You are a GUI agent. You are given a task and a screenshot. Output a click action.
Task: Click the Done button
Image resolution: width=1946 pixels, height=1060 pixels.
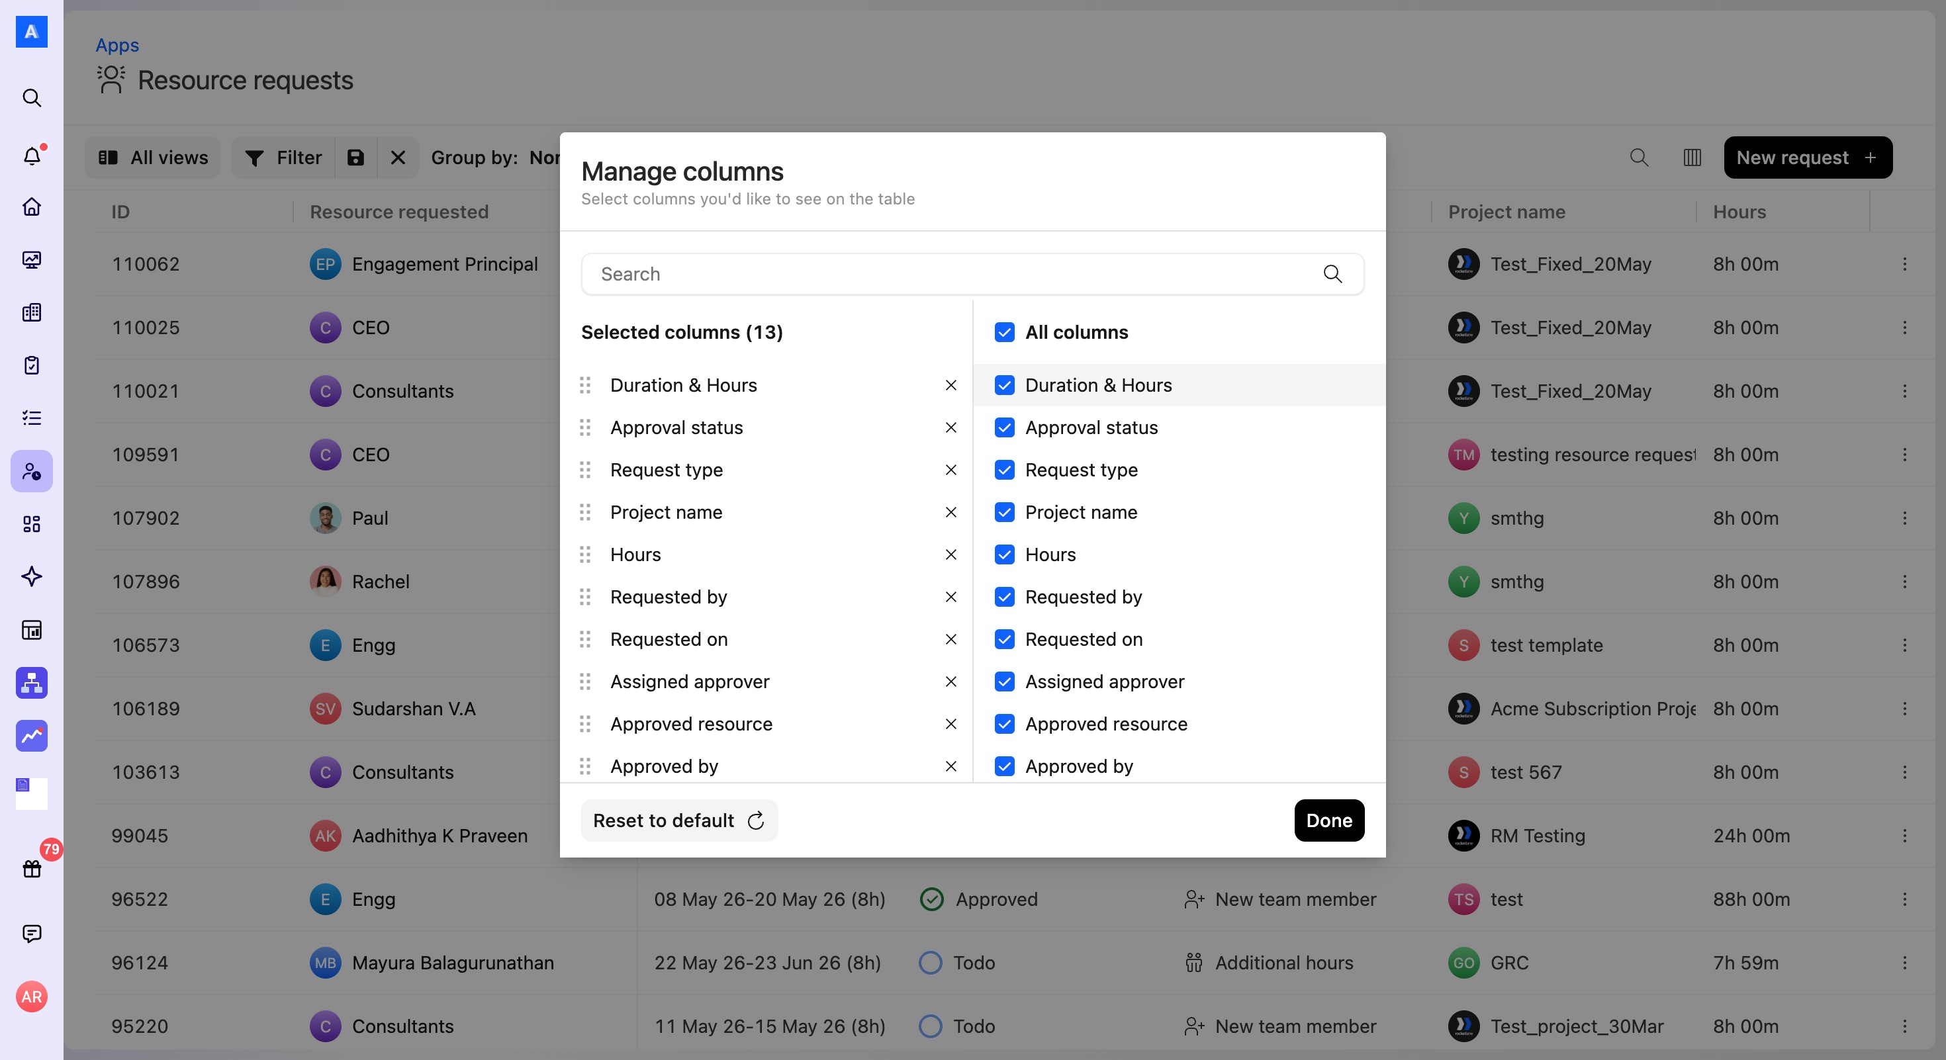pos(1329,820)
